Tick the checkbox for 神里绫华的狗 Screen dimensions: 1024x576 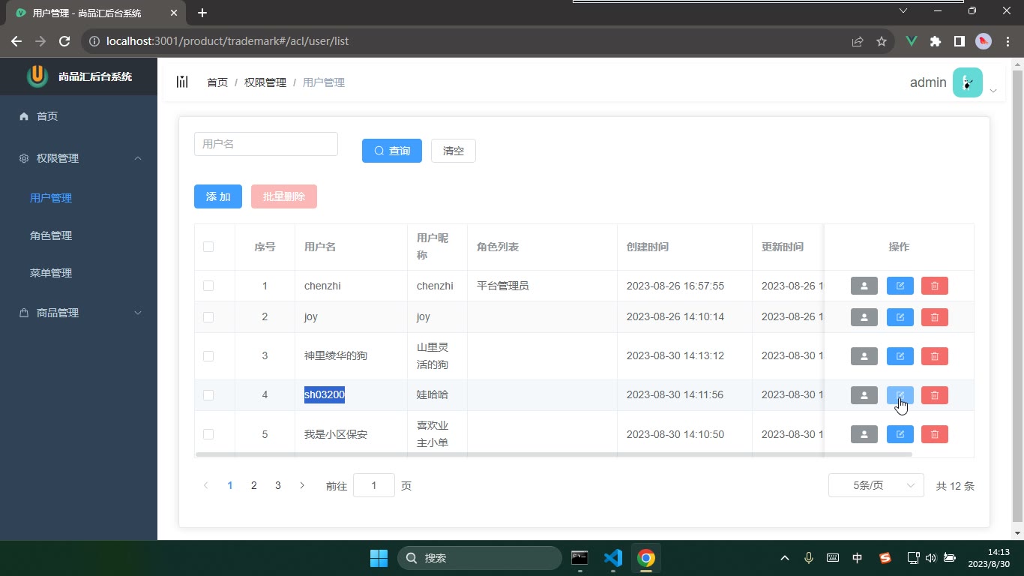pos(208,356)
